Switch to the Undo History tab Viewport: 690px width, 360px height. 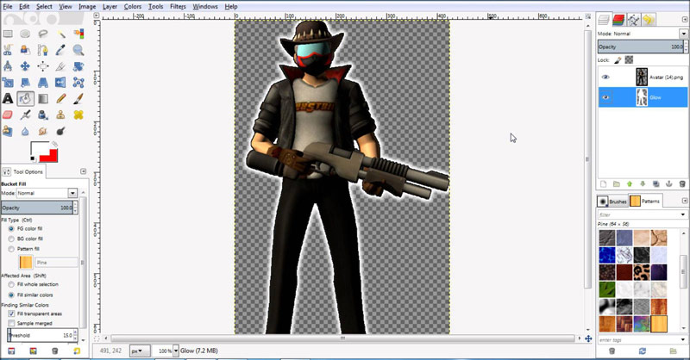[x=649, y=19]
